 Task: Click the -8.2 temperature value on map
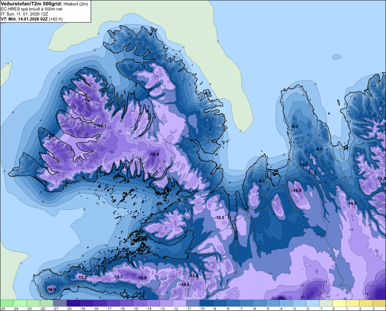pyautogui.click(x=295, y=126)
